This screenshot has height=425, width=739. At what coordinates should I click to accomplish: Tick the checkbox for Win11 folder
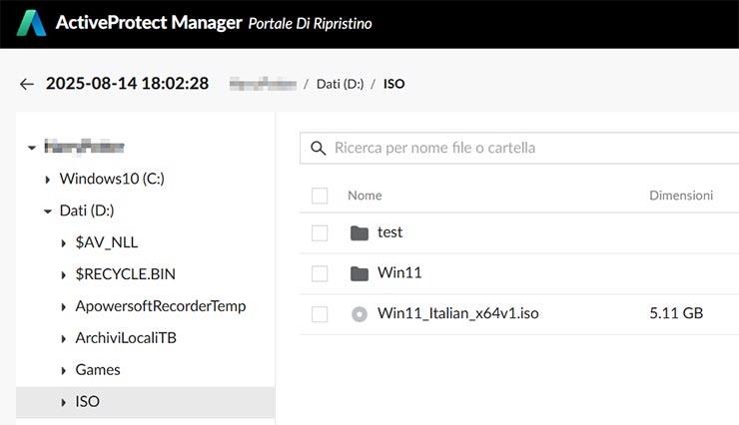[x=320, y=273]
